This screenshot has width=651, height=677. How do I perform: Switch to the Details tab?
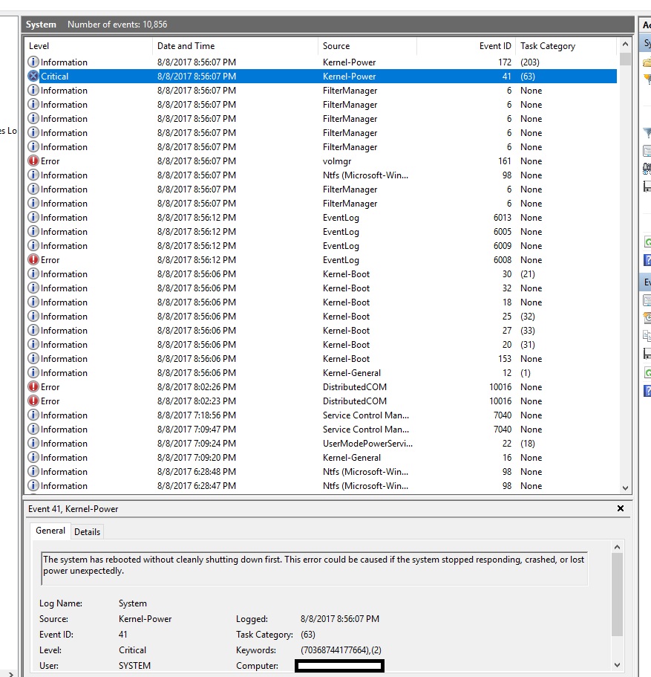pos(87,531)
